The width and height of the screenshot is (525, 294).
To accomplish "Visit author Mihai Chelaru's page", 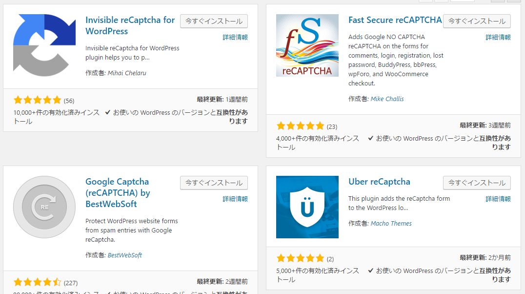I will click(x=127, y=73).
